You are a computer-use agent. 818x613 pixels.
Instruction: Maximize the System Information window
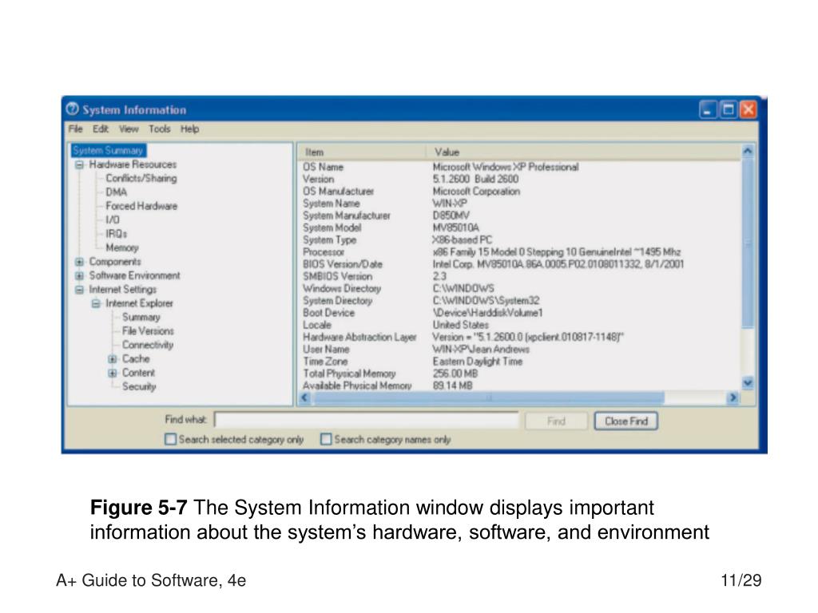pos(728,109)
